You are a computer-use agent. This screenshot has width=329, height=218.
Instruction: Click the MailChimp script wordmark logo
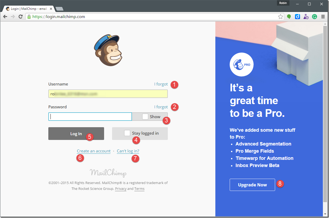point(108,173)
